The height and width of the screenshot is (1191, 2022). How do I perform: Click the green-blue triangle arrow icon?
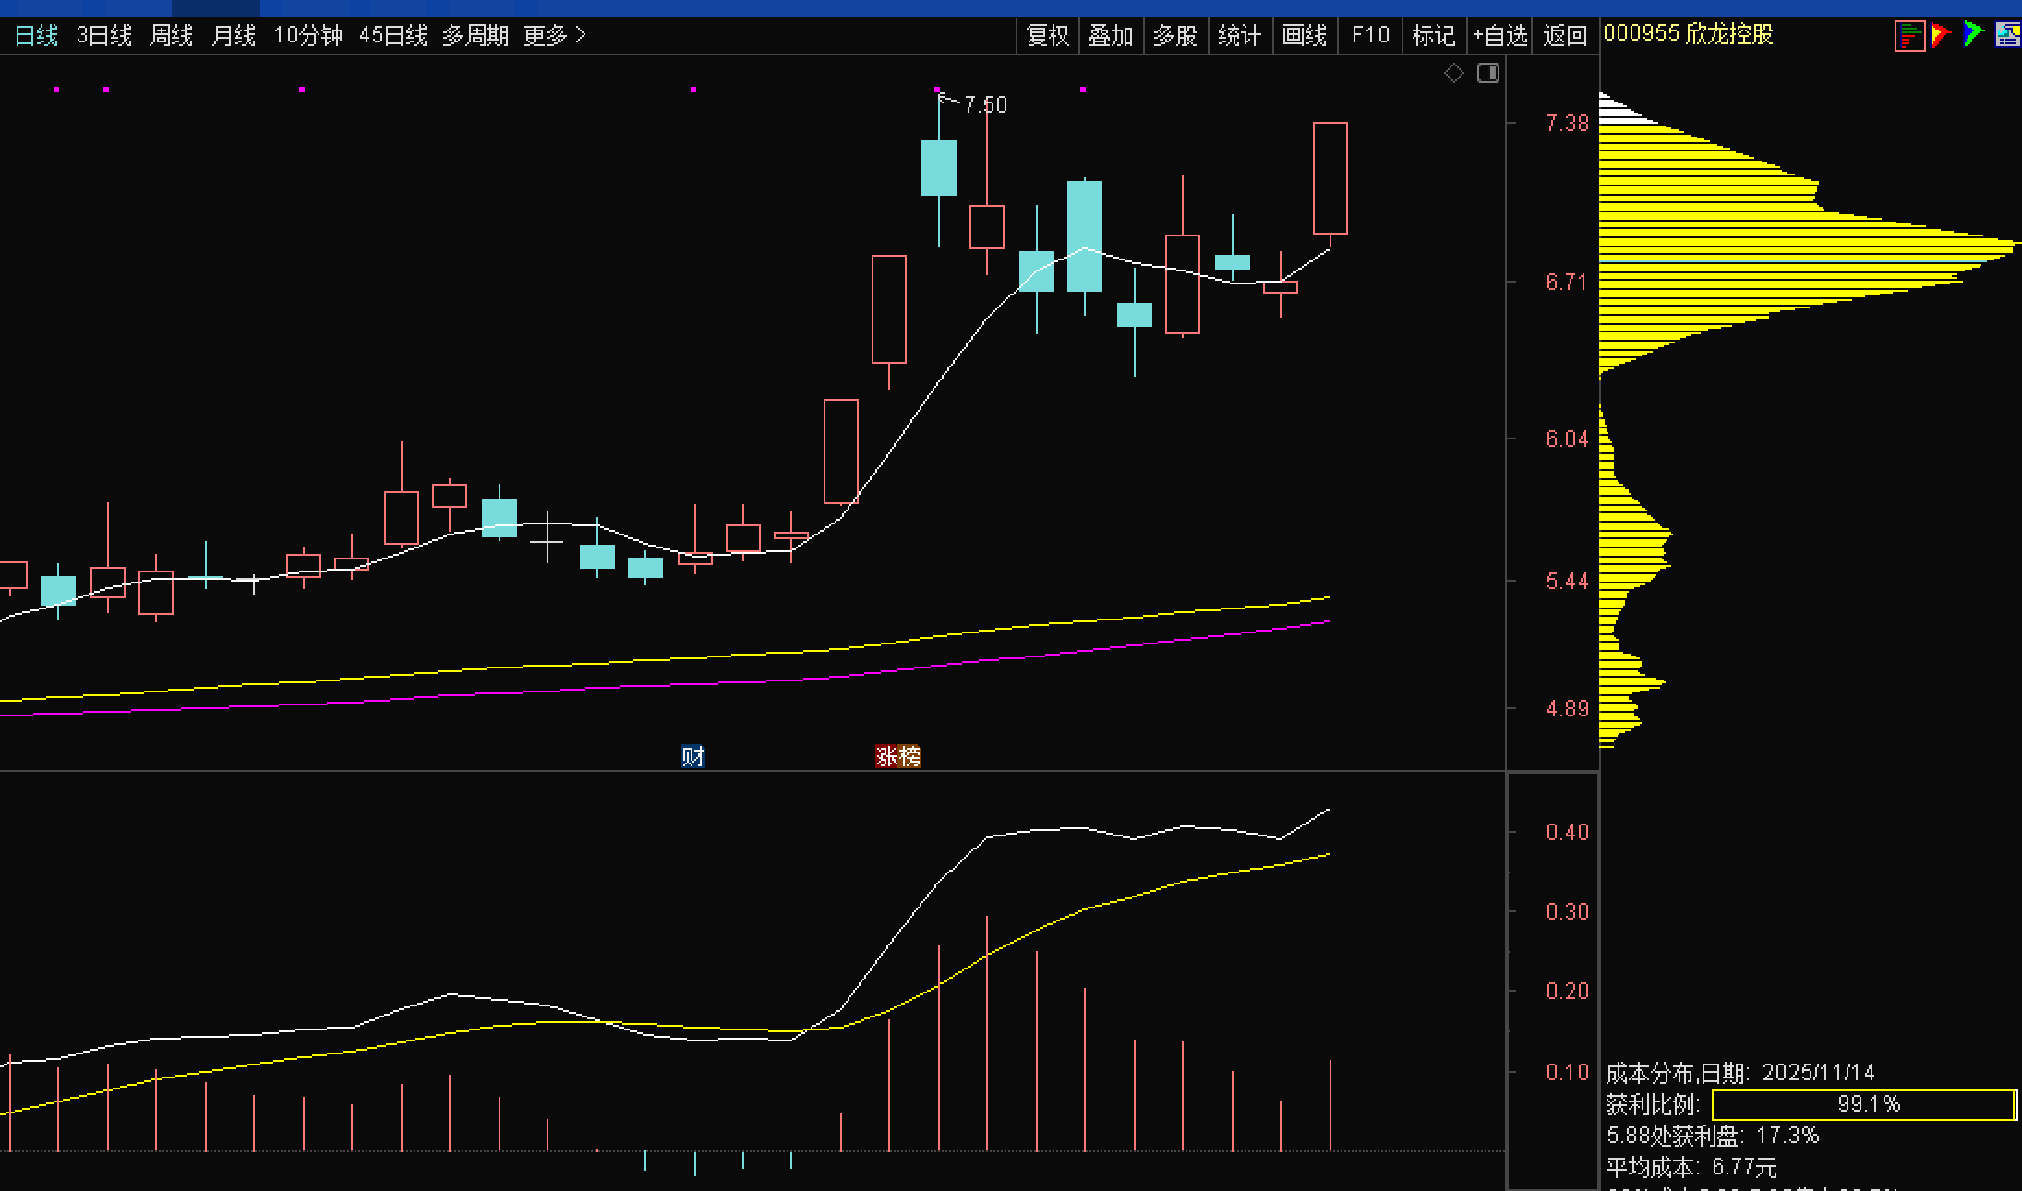coord(1973,35)
